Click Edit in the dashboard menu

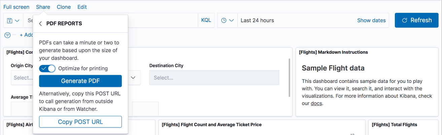pyautogui.click(x=82, y=7)
